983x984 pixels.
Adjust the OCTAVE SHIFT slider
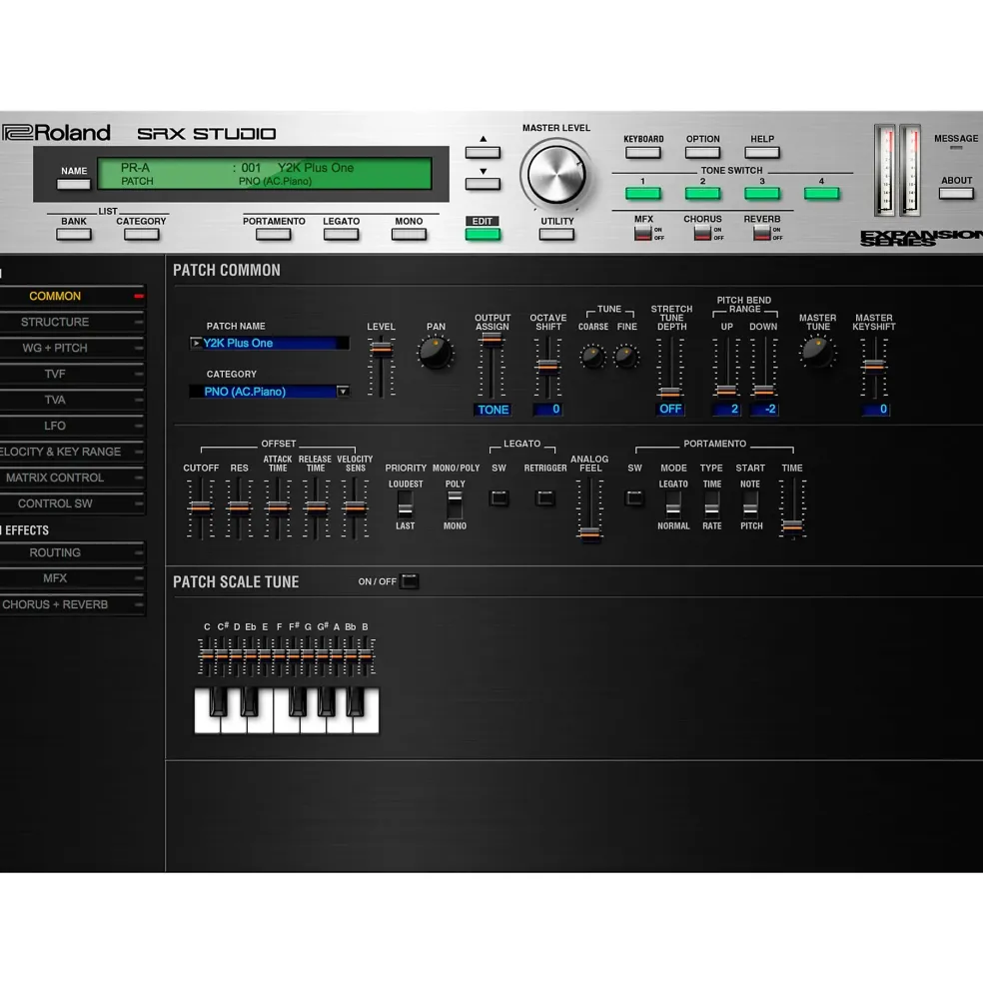pos(547,366)
